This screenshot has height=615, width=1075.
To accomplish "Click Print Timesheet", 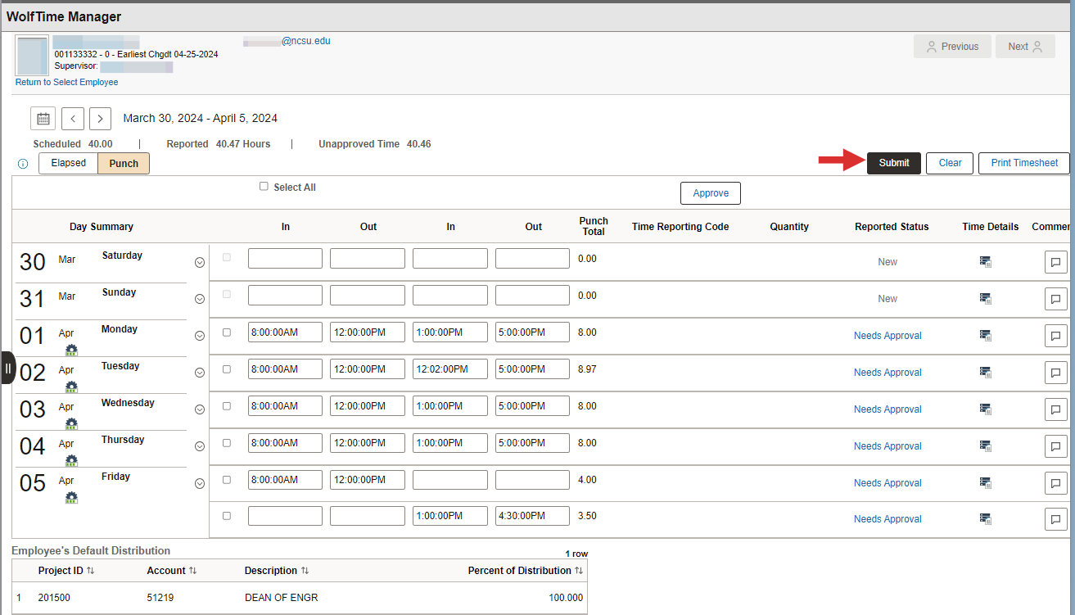I will tap(1024, 163).
